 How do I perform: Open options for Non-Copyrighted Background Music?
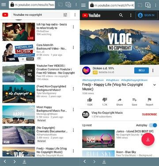[73, 89]
